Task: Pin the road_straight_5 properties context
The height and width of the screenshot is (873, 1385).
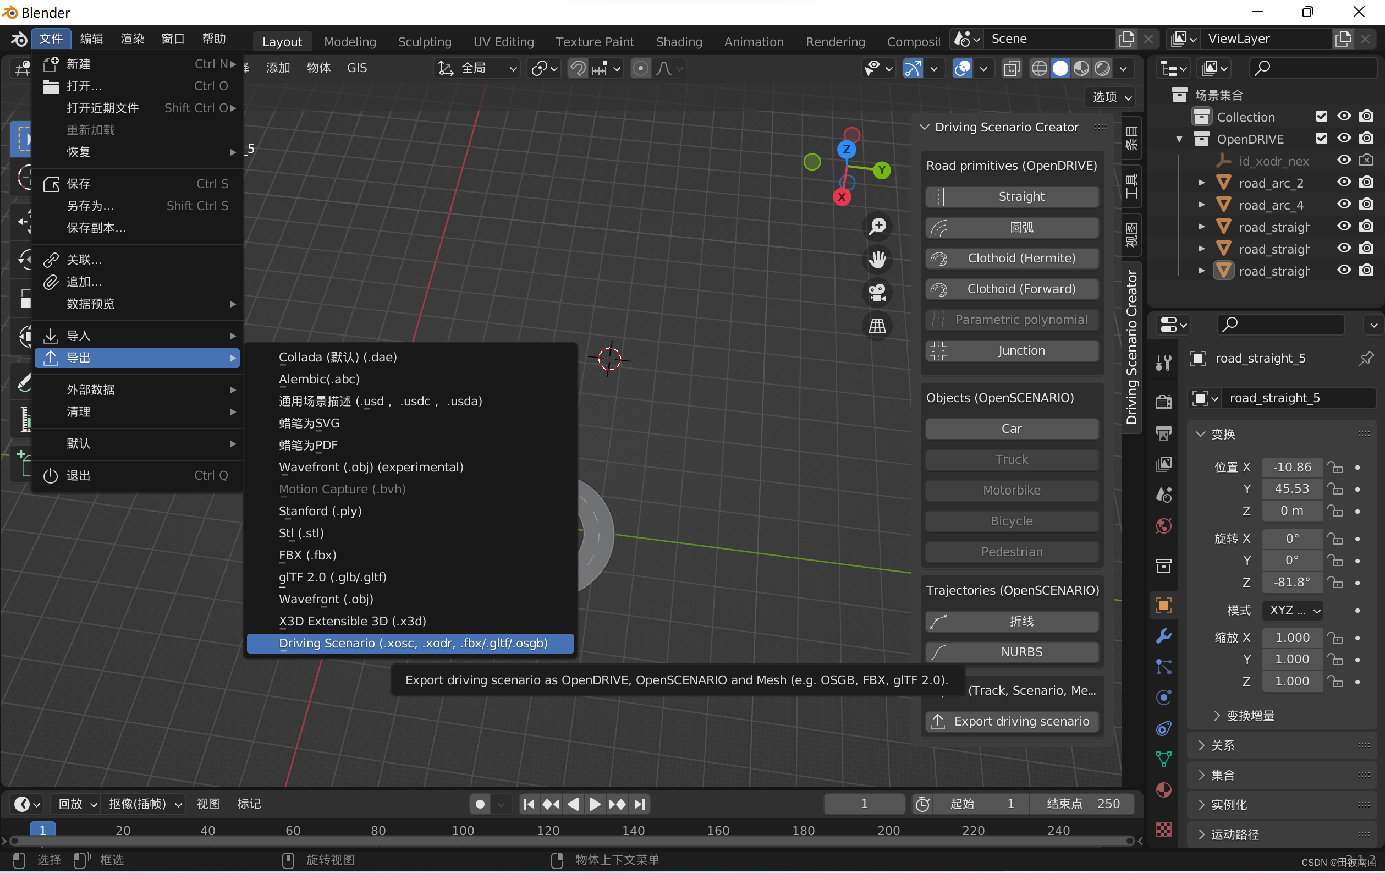Action: pos(1366,358)
